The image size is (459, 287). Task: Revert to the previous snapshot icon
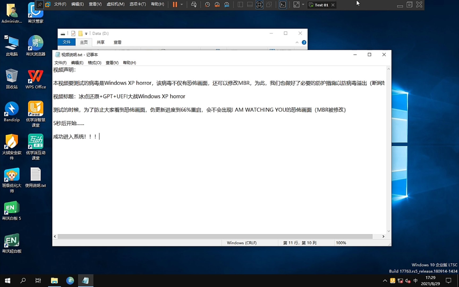tap(217, 5)
